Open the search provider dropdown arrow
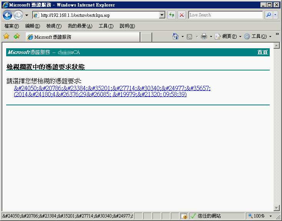Viewport: 282px width, 221px height. point(275,15)
